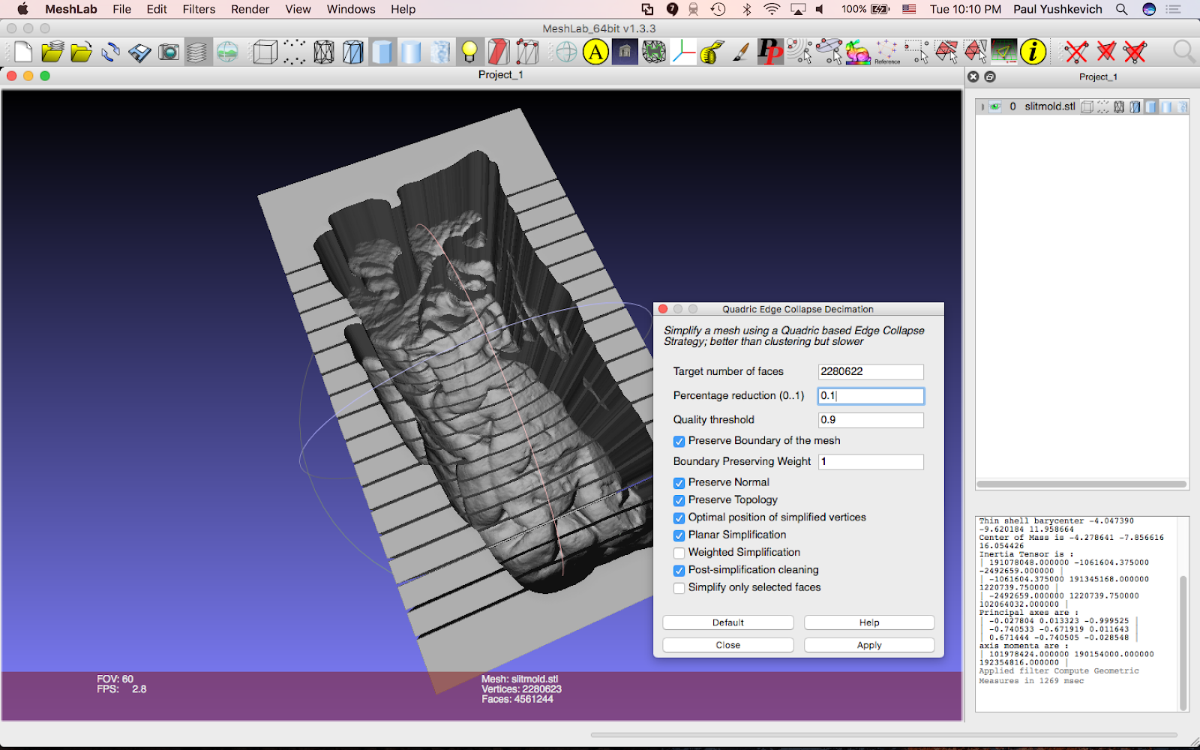
Task: Reload the mesh with blue arrows icon
Action: pyautogui.click(x=111, y=52)
